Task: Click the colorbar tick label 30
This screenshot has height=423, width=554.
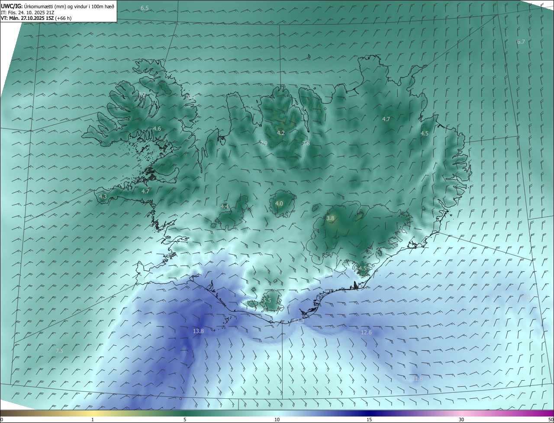Action: 461,420
